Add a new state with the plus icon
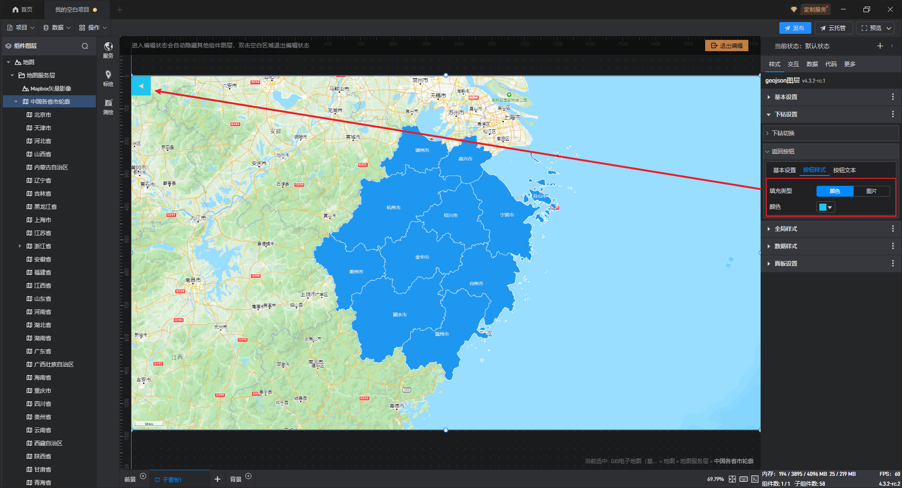Screen dimensions: 902x488 tap(880, 46)
